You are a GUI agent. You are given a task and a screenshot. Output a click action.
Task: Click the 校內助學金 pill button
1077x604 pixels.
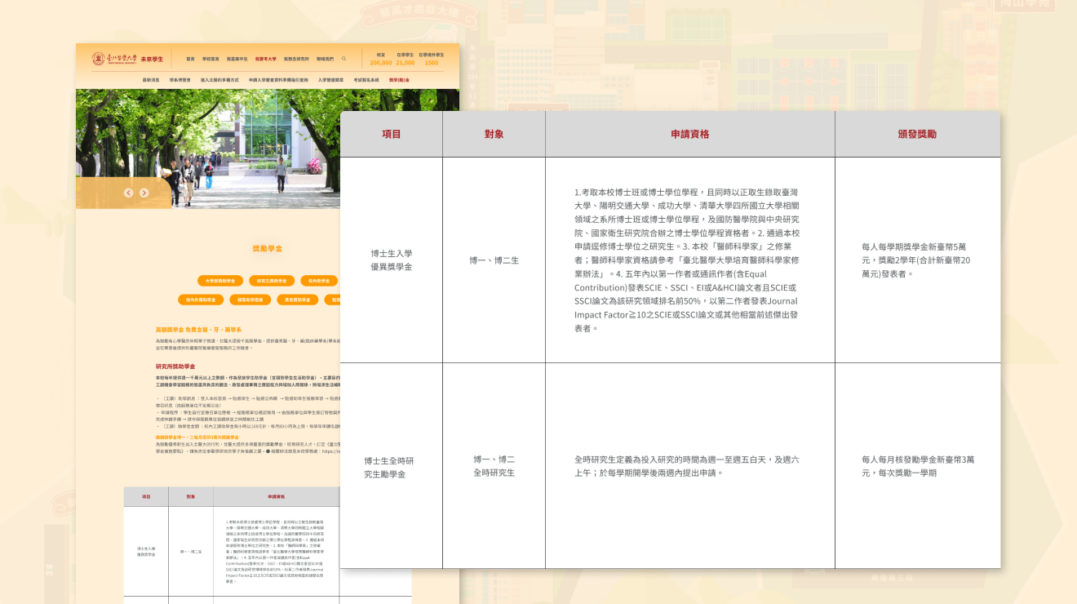[319, 281]
